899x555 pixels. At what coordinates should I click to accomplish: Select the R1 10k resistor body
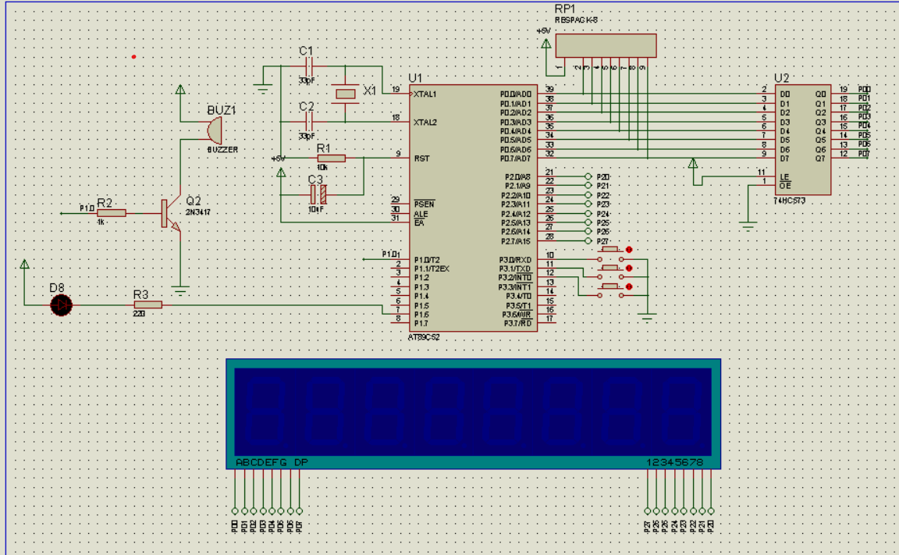[x=331, y=158]
